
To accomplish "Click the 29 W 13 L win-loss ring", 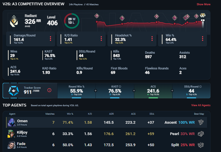I will point(72,21).
